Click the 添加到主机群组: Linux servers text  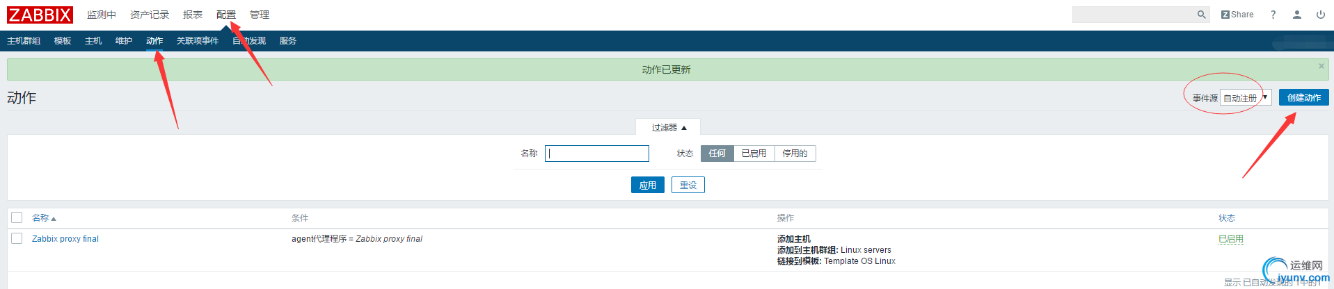(x=834, y=250)
